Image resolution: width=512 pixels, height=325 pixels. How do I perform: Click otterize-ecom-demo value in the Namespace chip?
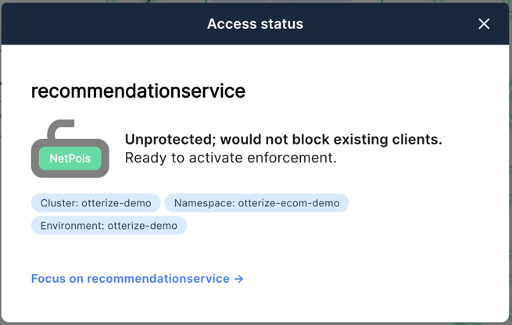pyautogui.click(x=288, y=203)
